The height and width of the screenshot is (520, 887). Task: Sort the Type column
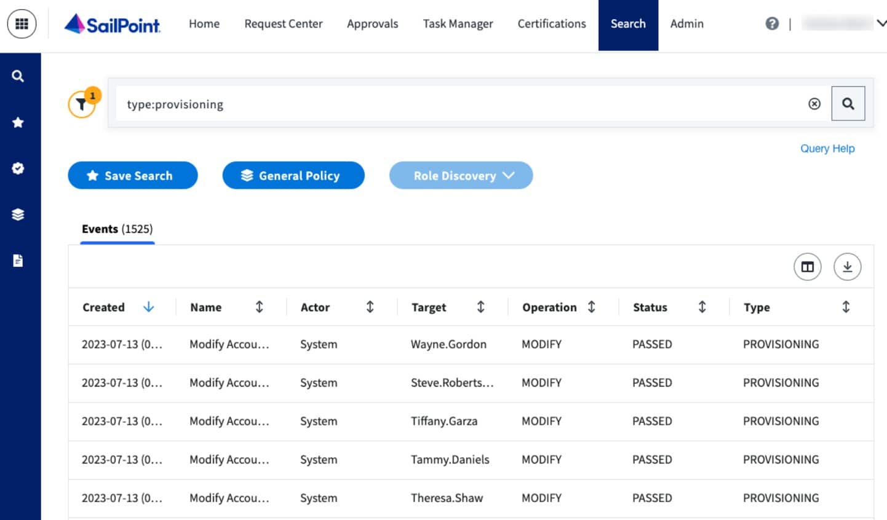coord(846,307)
